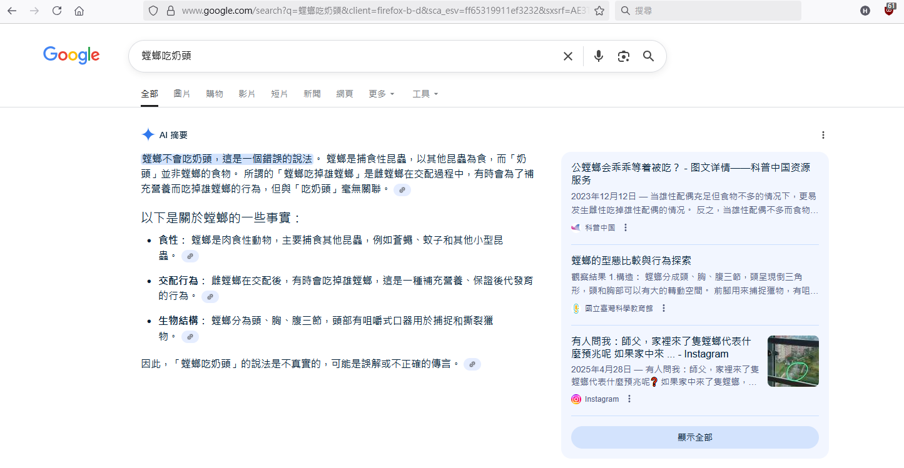Click the source link chip for 生物結構
This screenshot has width=904, height=468.
pyautogui.click(x=190, y=337)
